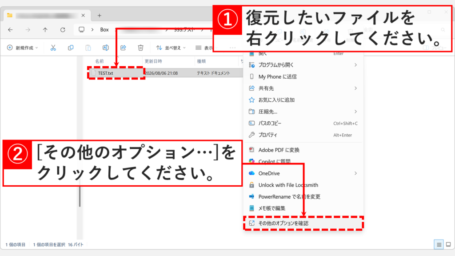
Task: Open the Compress to submenu
Action: [x=303, y=112]
